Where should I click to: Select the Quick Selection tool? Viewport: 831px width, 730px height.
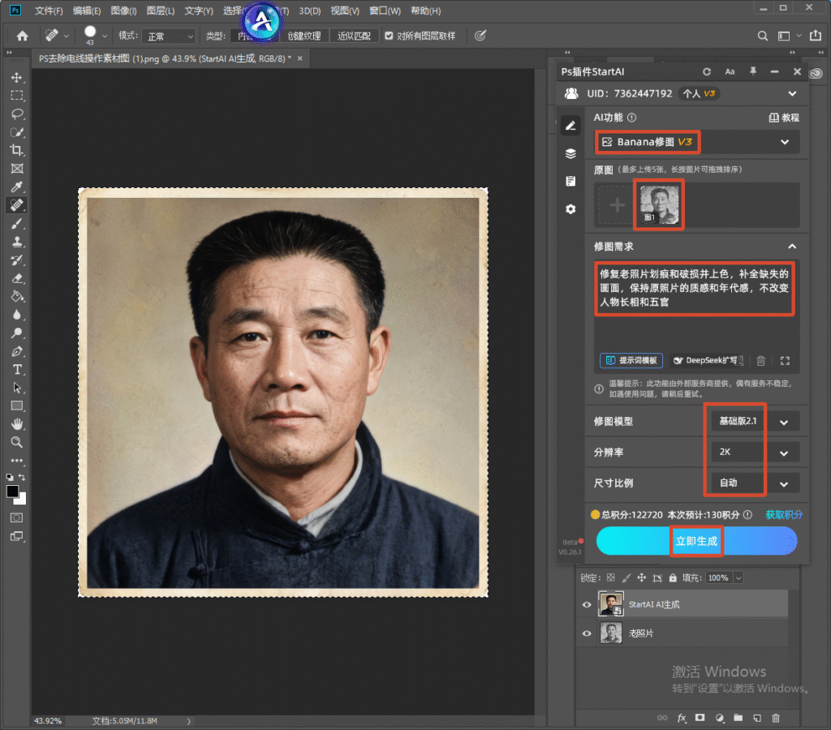[17, 132]
